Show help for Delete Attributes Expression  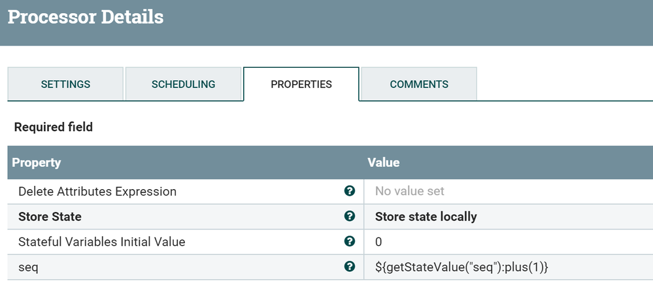point(350,191)
